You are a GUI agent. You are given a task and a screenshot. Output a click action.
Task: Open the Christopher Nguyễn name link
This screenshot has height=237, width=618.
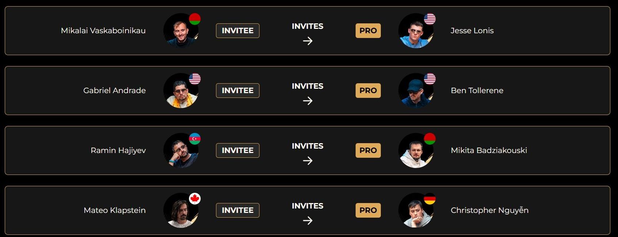click(489, 210)
